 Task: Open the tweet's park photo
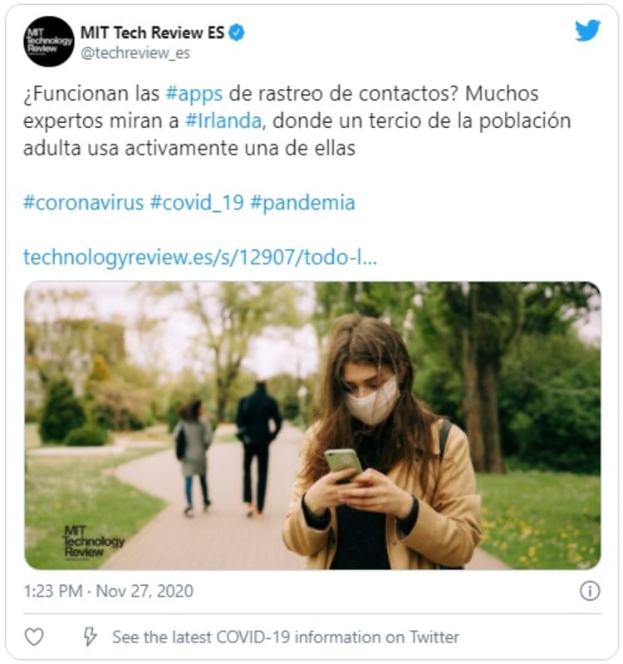pyautogui.click(x=312, y=425)
